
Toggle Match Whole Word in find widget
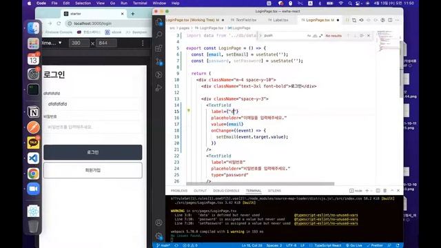[x=315, y=36]
